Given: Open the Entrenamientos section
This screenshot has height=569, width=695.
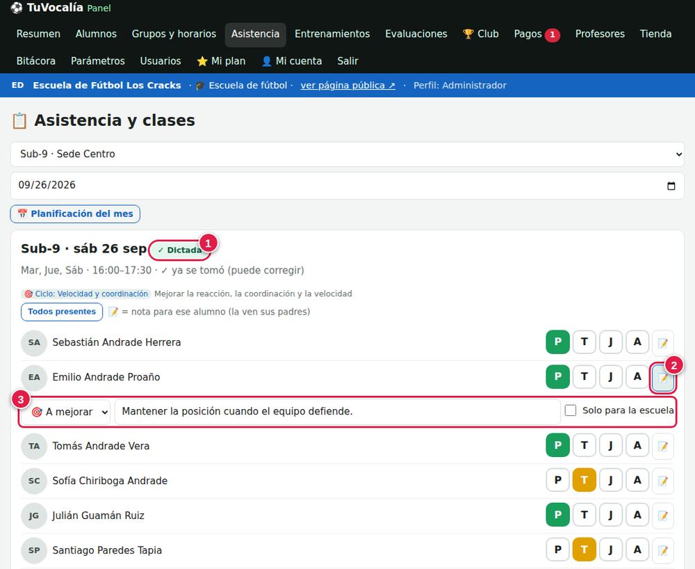Looking at the screenshot, I should [332, 34].
